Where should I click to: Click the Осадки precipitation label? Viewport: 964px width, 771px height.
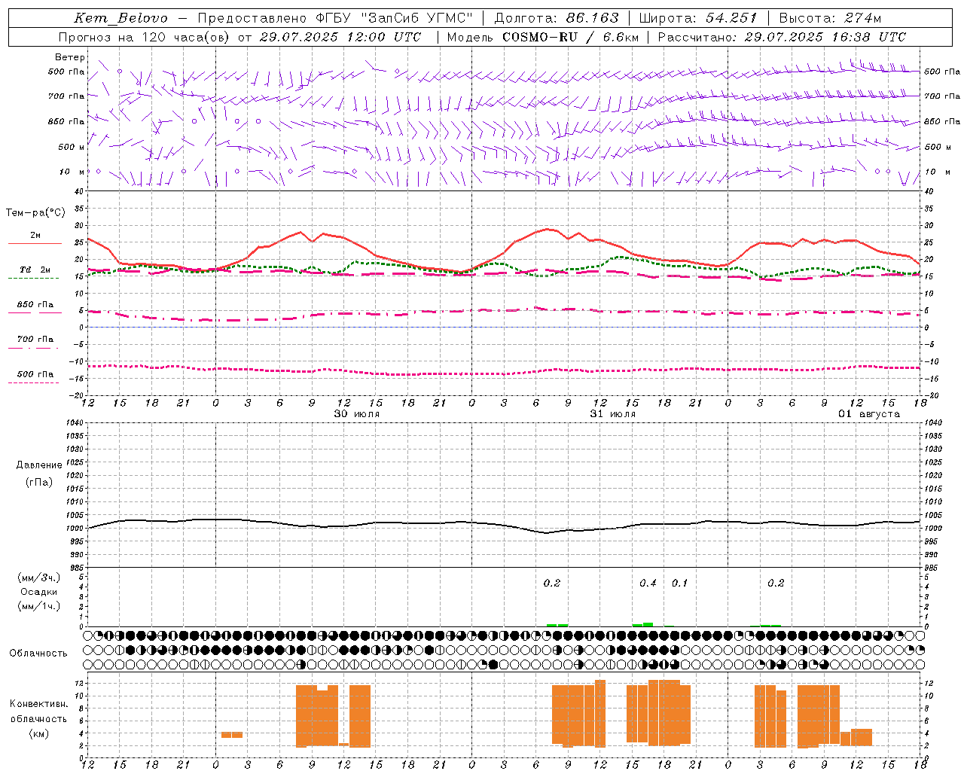pyautogui.click(x=39, y=592)
